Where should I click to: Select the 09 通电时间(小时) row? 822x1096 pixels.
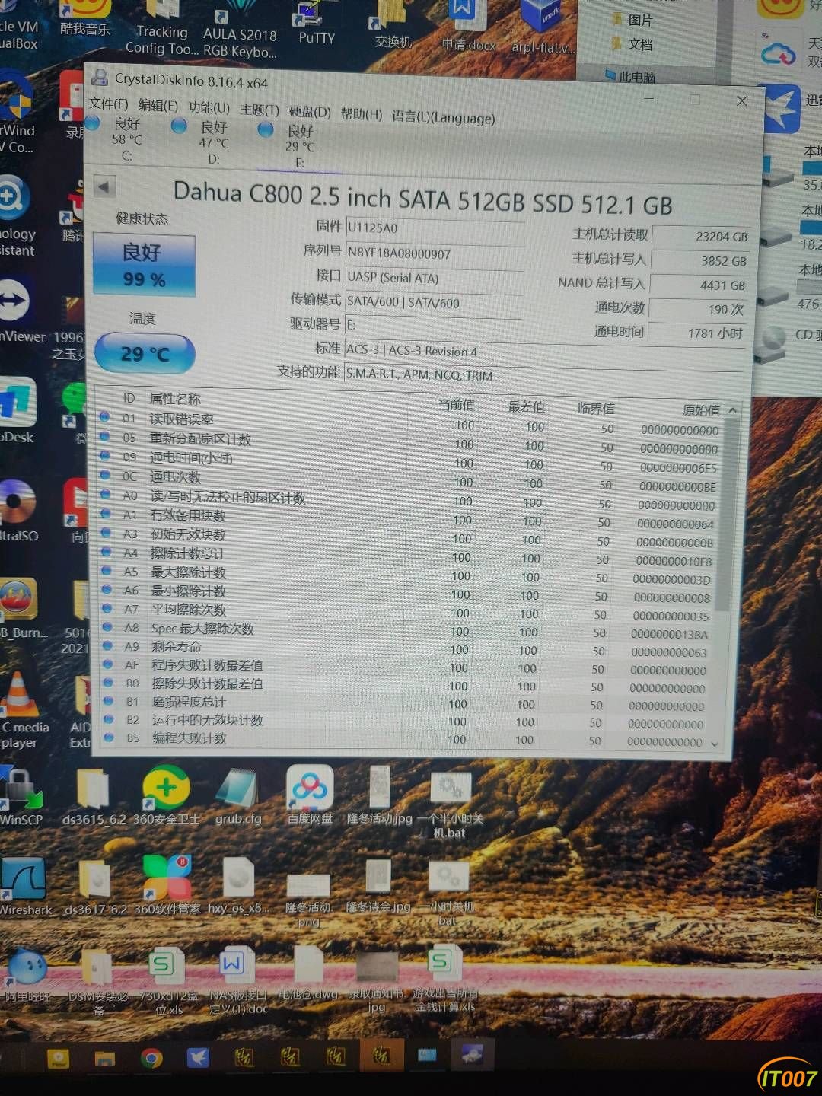409,461
